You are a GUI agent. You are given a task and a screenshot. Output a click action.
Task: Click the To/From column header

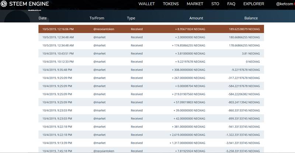click(x=97, y=18)
